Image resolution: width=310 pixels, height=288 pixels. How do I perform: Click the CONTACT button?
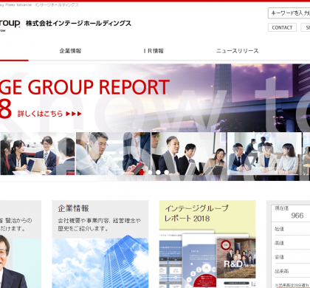(x=282, y=27)
